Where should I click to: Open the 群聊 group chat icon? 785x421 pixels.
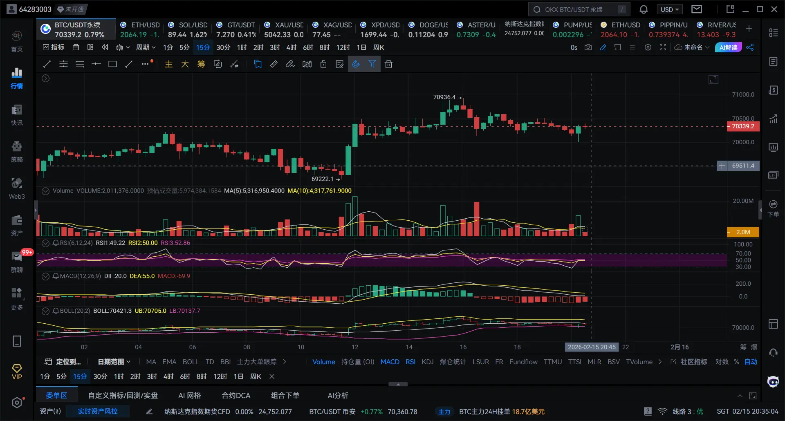pos(17,262)
